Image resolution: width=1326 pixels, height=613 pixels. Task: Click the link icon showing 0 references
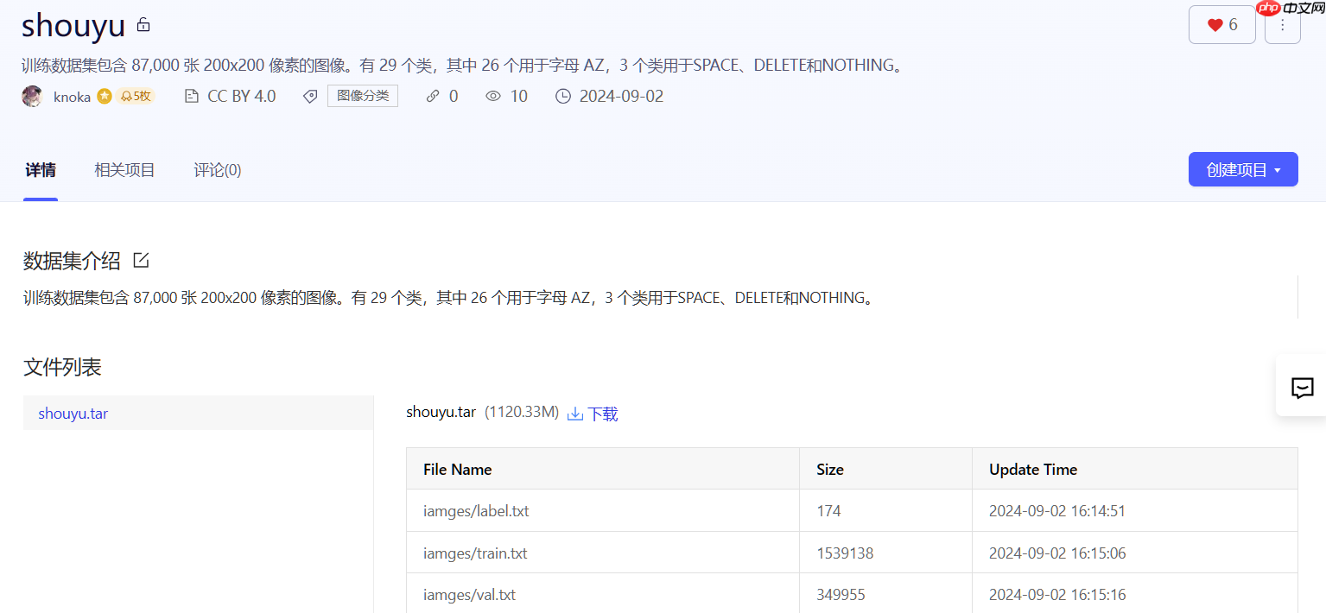coord(433,96)
